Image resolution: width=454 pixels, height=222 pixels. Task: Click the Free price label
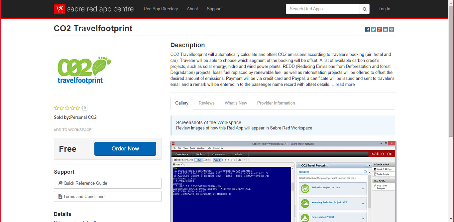[68, 149]
